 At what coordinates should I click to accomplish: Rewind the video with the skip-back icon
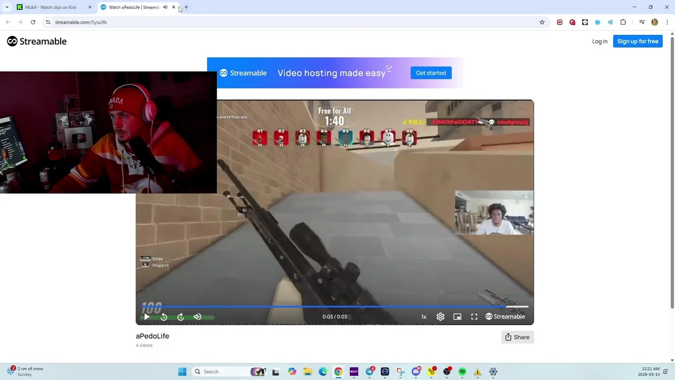[x=163, y=317]
